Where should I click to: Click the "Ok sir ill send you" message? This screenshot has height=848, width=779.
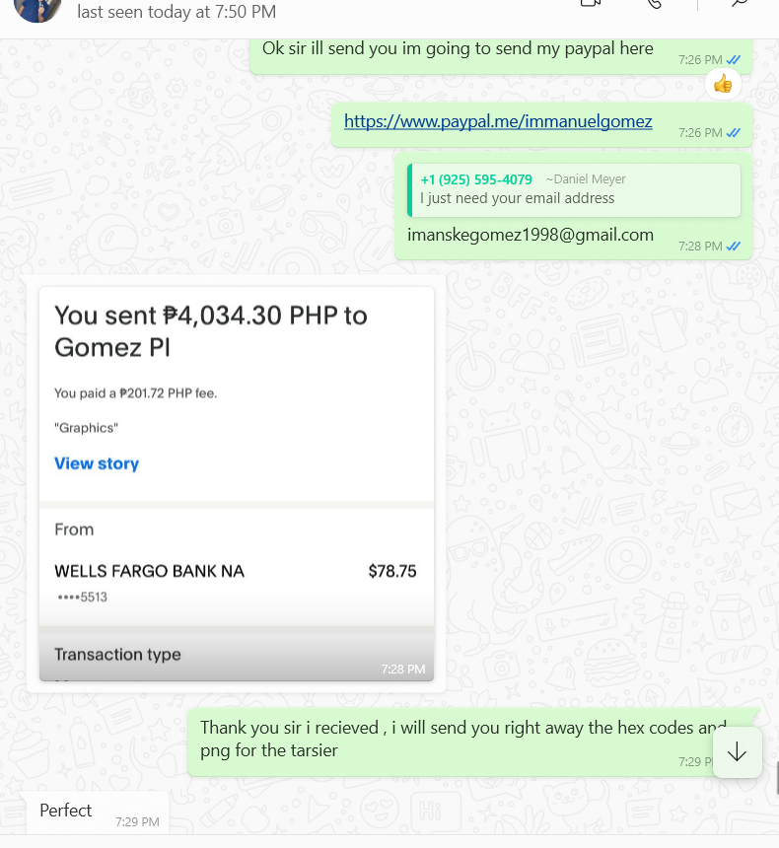click(x=458, y=48)
